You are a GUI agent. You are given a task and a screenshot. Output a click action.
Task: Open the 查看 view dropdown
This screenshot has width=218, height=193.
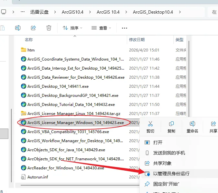(x=101, y=28)
